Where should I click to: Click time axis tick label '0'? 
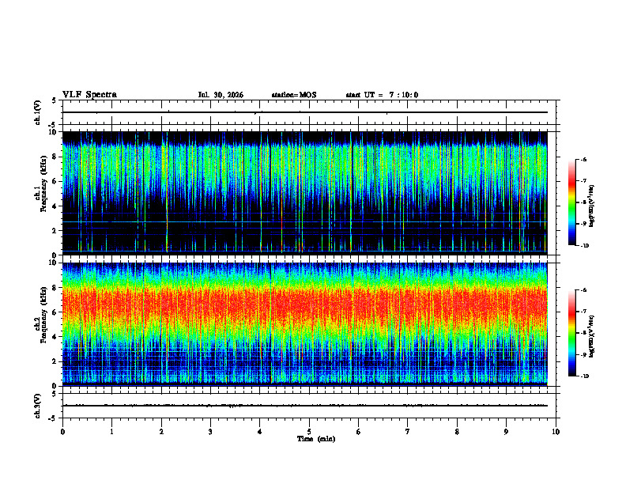coord(62,432)
